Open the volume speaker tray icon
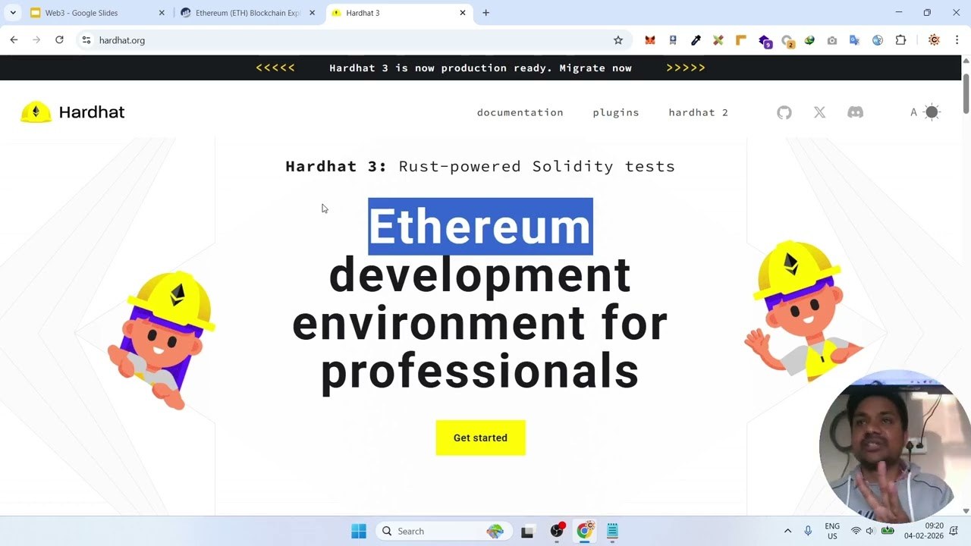971x546 pixels. [x=870, y=532]
